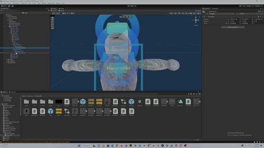Select the last script icon in the second asset row
The image size is (264, 148).
tap(132, 111)
